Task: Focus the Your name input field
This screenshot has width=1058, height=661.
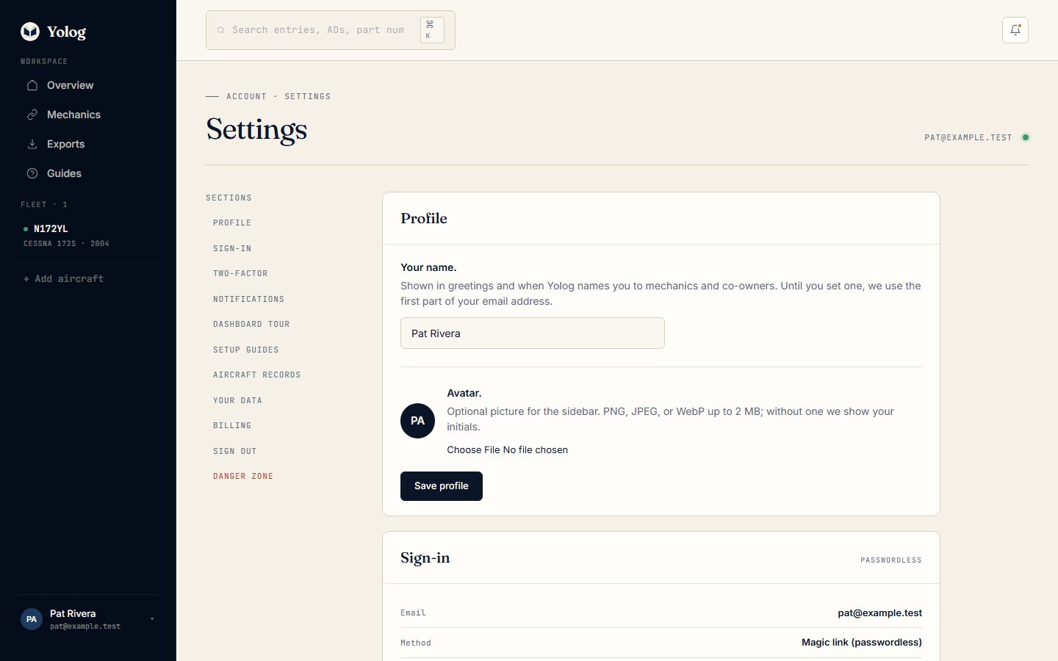Action: pyautogui.click(x=533, y=333)
